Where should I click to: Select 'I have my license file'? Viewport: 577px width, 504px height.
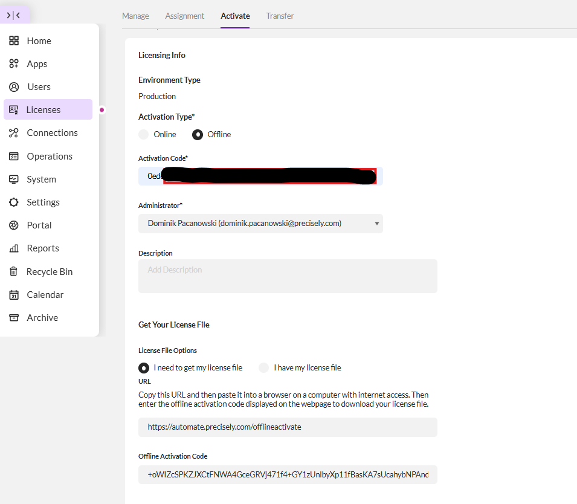(264, 368)
